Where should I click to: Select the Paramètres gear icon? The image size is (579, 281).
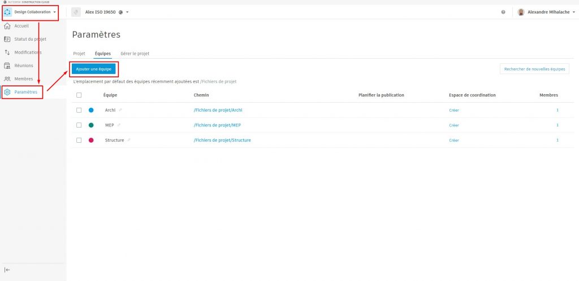tap(7, 92)
